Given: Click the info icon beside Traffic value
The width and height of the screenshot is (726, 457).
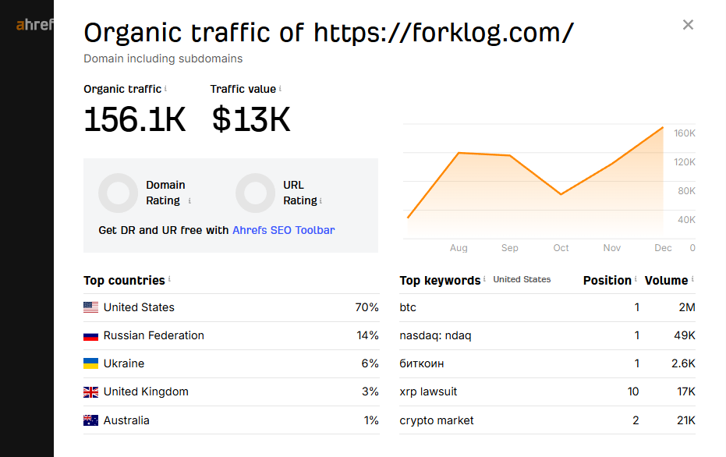Looking at the screenshot, I should coord(280,89).
